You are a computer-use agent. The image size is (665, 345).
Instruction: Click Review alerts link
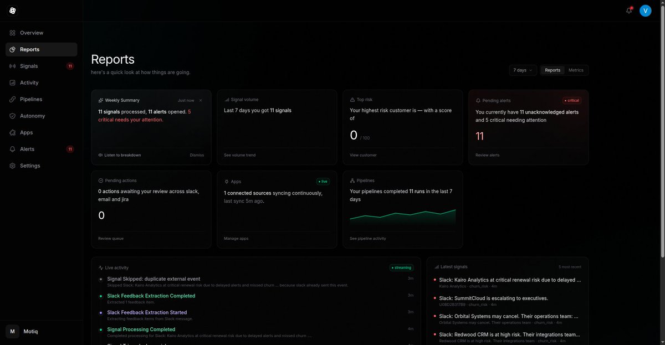(487, 155)
